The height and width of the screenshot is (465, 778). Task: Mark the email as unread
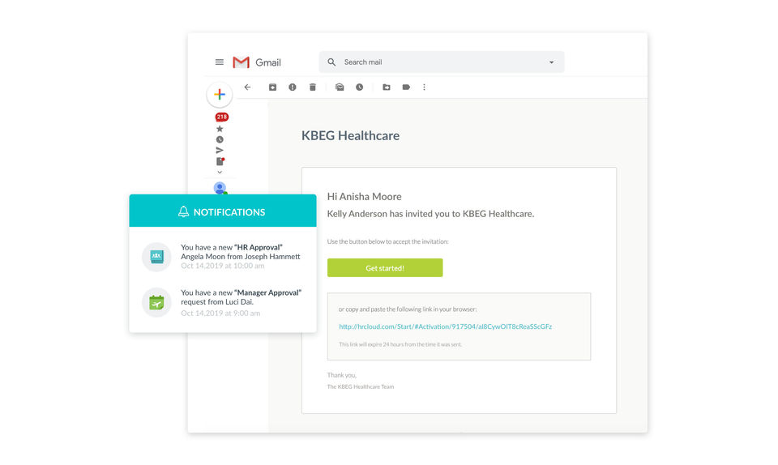point(340,87)
